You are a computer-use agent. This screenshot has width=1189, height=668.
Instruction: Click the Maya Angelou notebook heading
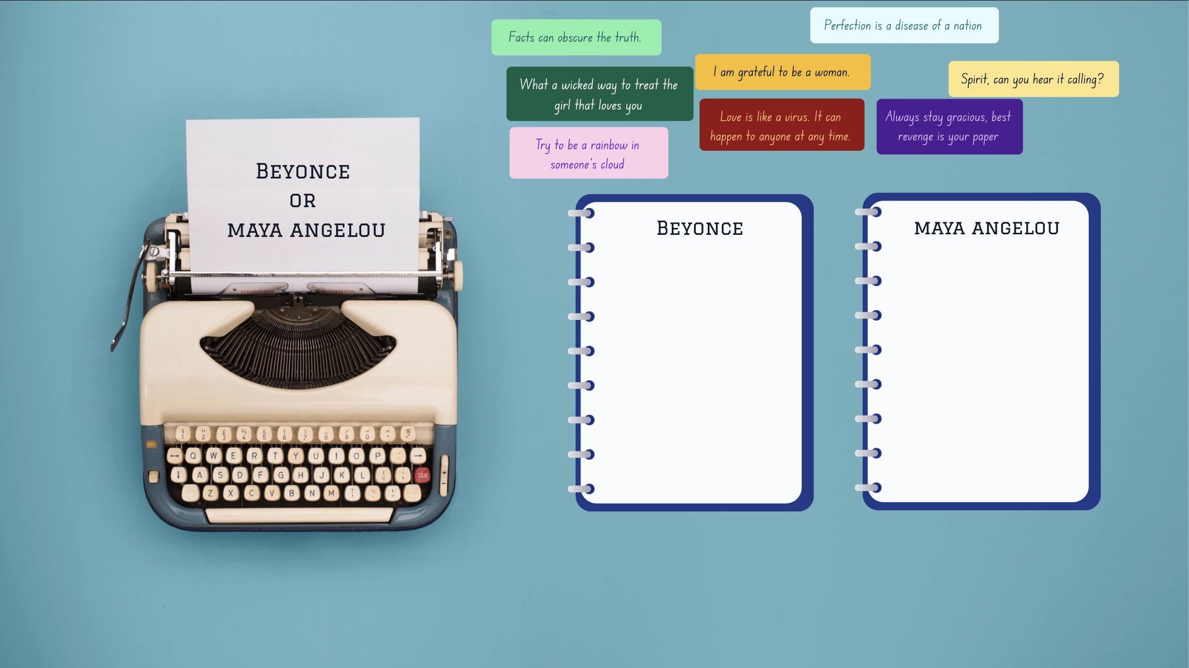coord(986,228)
